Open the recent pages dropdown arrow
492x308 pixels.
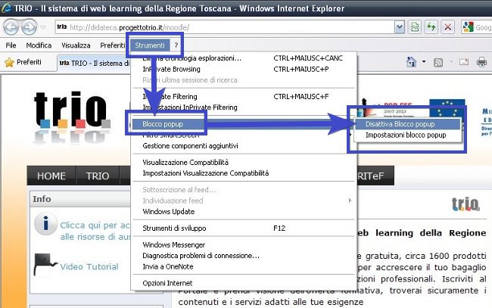click(x=43, y=27)
